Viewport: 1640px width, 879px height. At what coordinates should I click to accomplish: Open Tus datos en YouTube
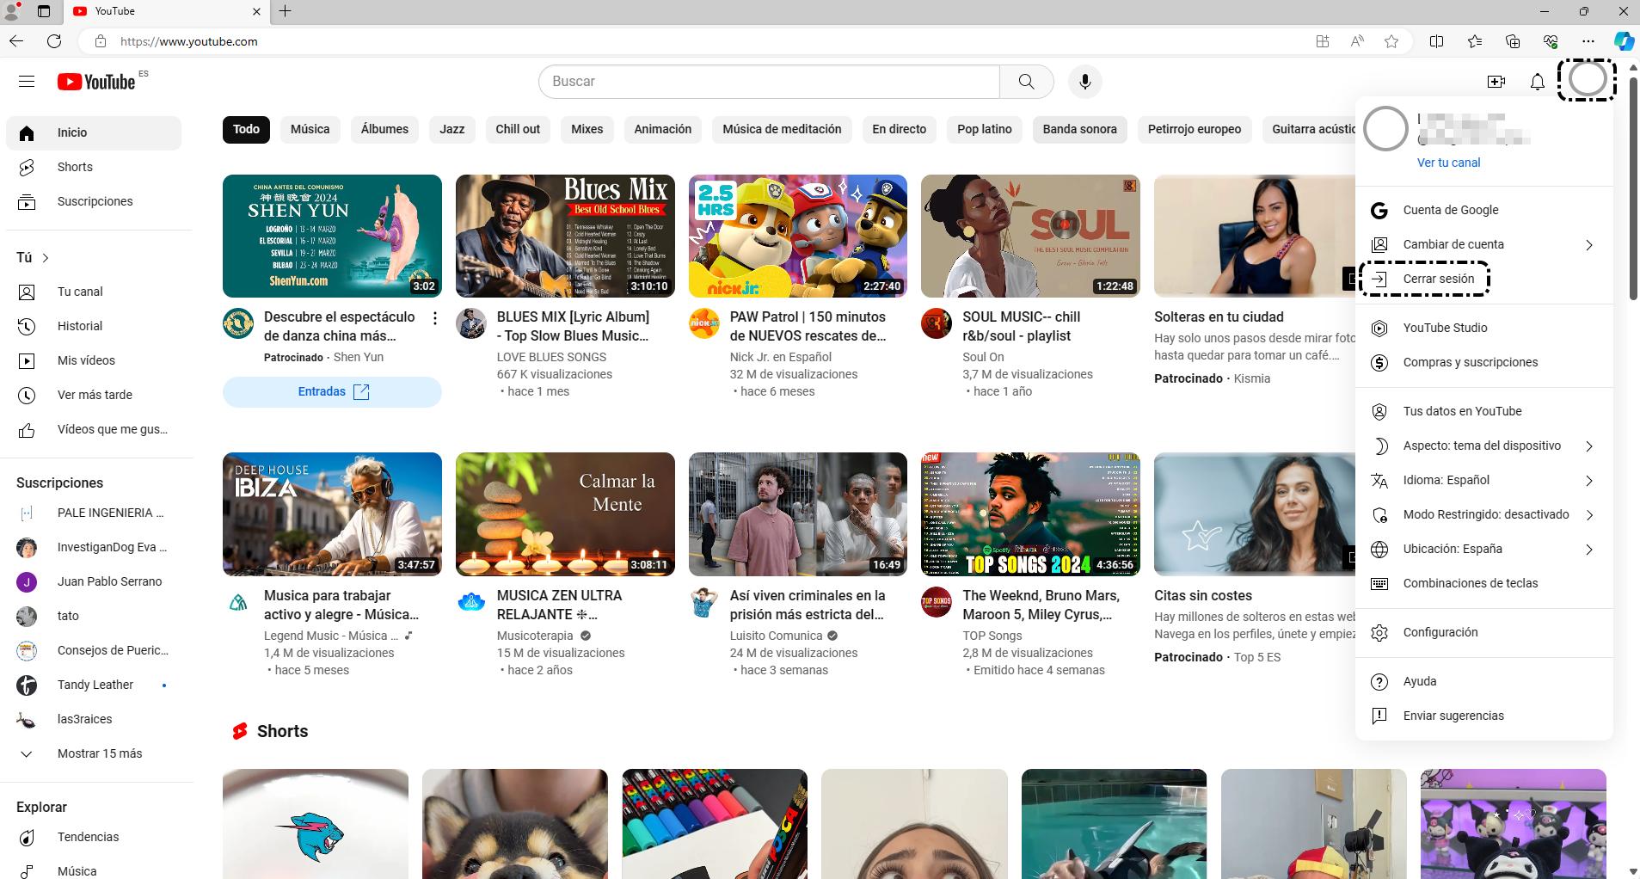click(1483, 411)
